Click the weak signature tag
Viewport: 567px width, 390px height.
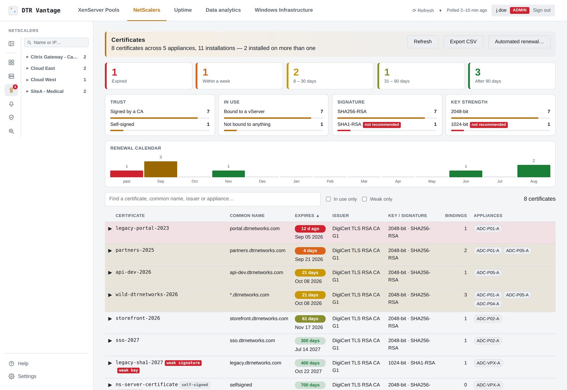point(183,363)
